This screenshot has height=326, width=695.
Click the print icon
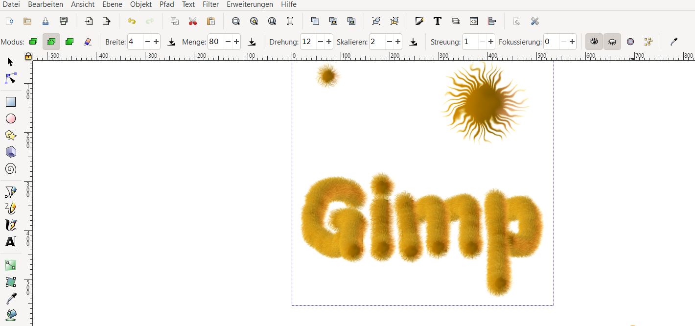click(x=64, y=21)
